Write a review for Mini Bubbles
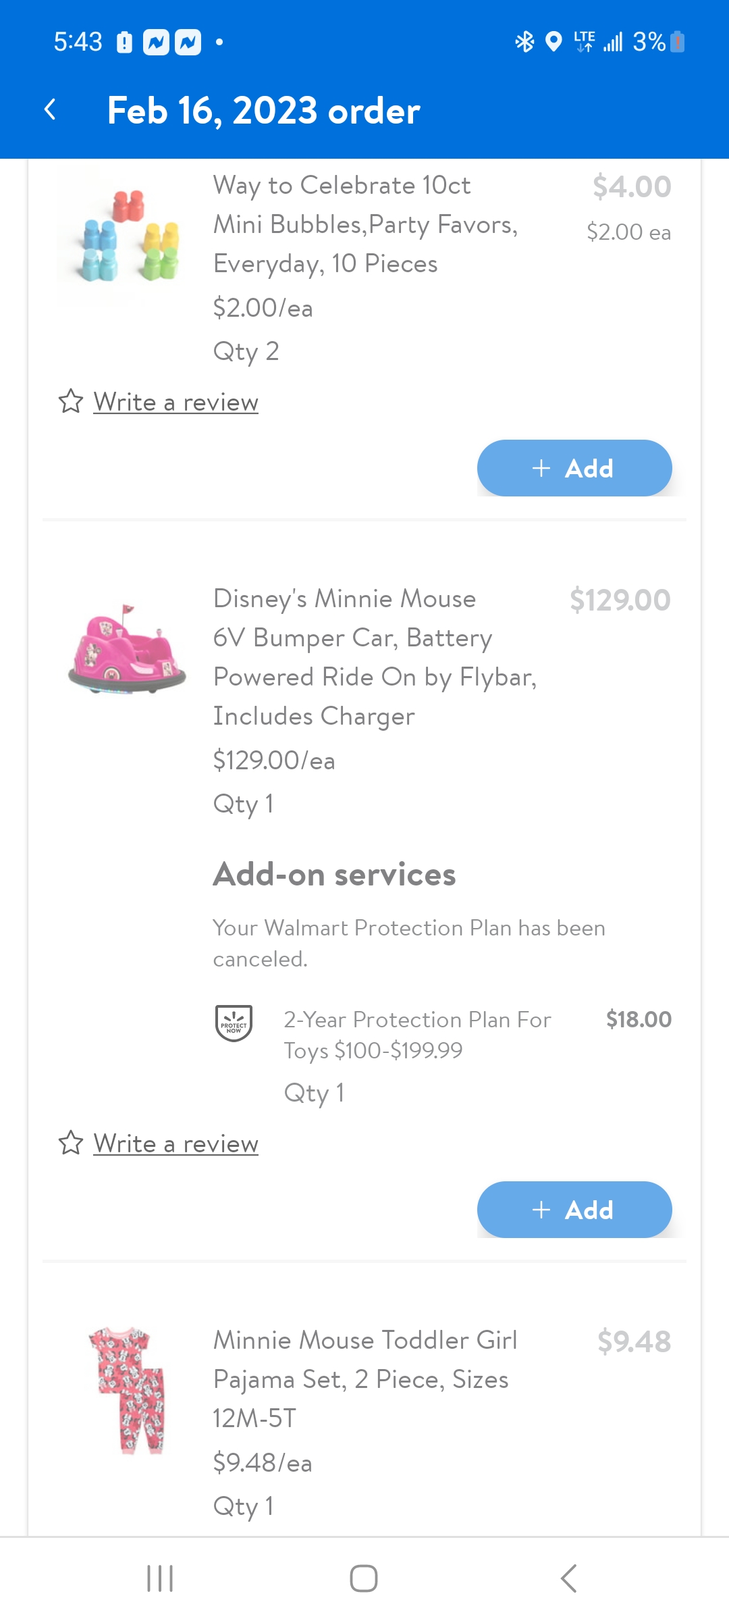The height and width of the screenshot is (1621, 729). pos(175,403)
